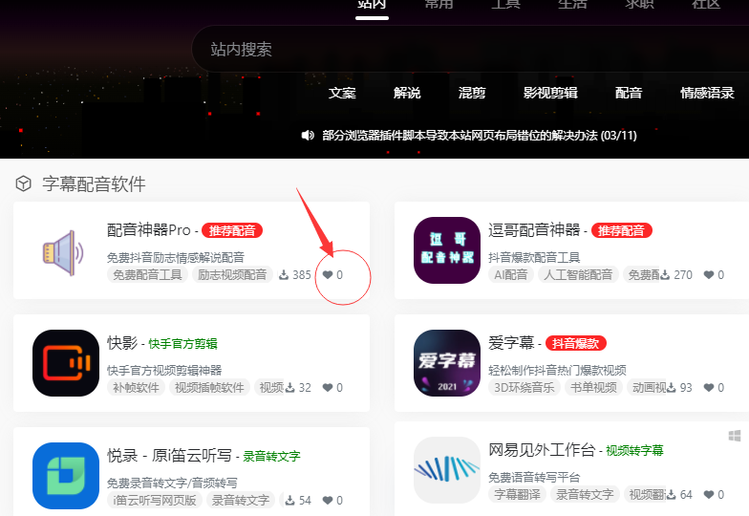The image size is (749, 516).
Task: Click the 励志视频配音 tag
Action: [232, 275]
